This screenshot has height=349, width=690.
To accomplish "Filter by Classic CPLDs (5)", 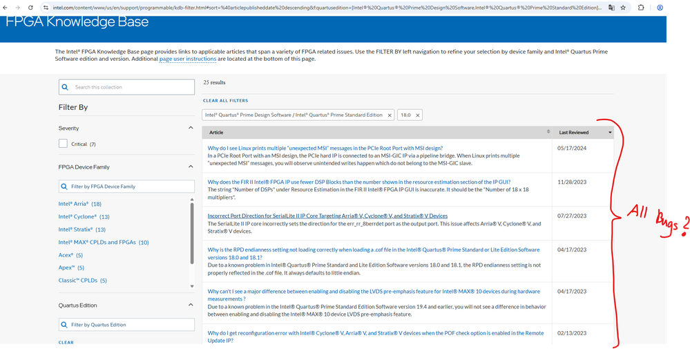I will point(83,281).
